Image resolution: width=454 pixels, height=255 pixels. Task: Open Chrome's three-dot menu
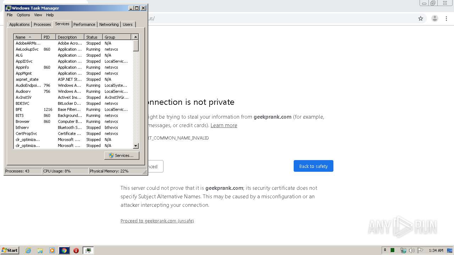pos(447,18)
